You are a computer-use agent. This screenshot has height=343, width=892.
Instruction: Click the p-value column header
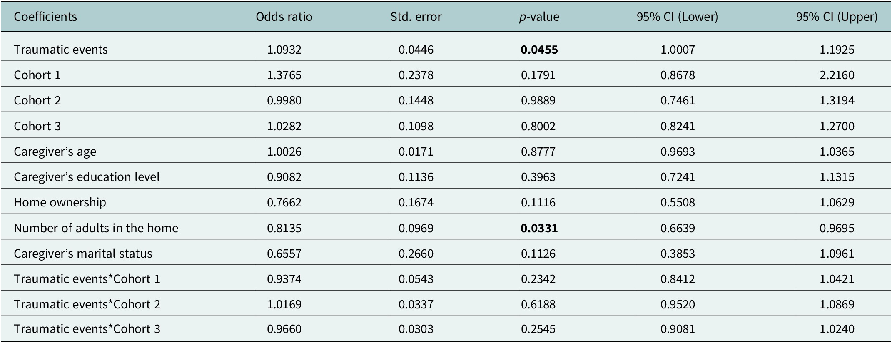[539, 17]
